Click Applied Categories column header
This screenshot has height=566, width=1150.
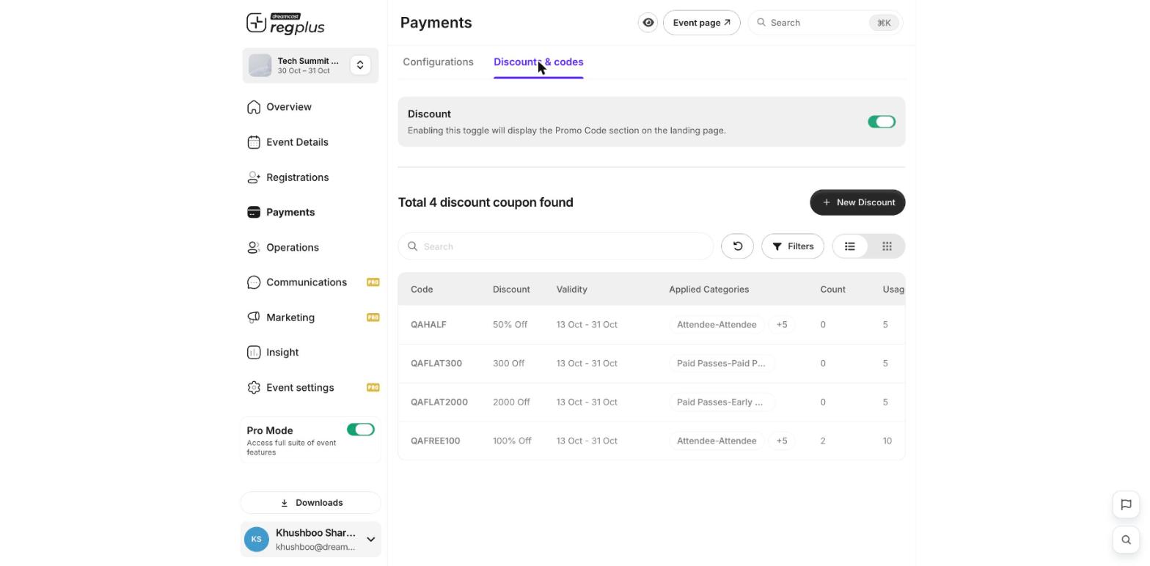tap(708, 290)
